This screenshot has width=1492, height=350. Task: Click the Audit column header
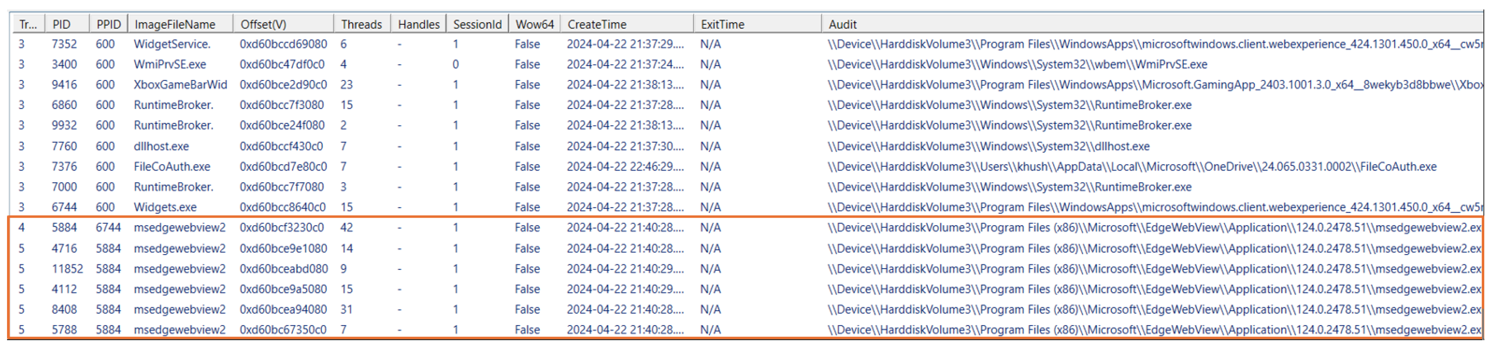pyautogui.click(x=842, y=24)
